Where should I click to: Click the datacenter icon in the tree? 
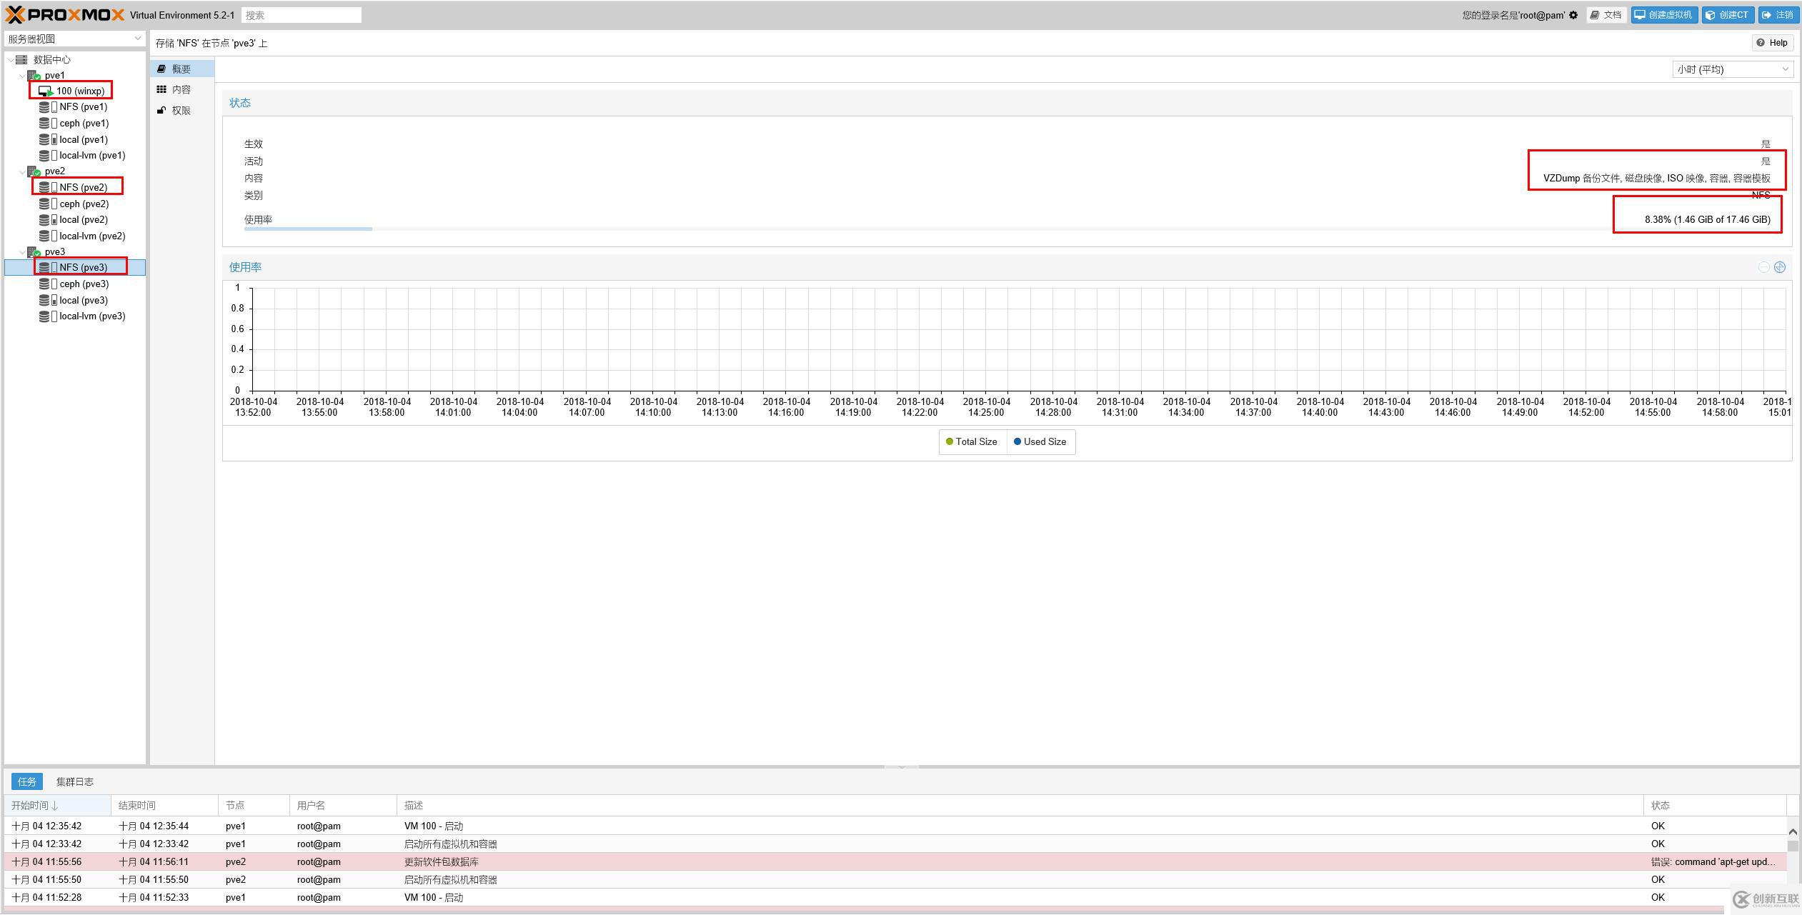coord(22,60)
